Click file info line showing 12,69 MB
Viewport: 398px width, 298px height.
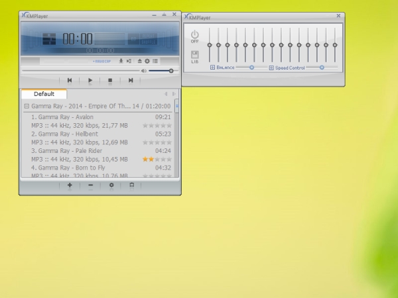(x=80, y=142)
